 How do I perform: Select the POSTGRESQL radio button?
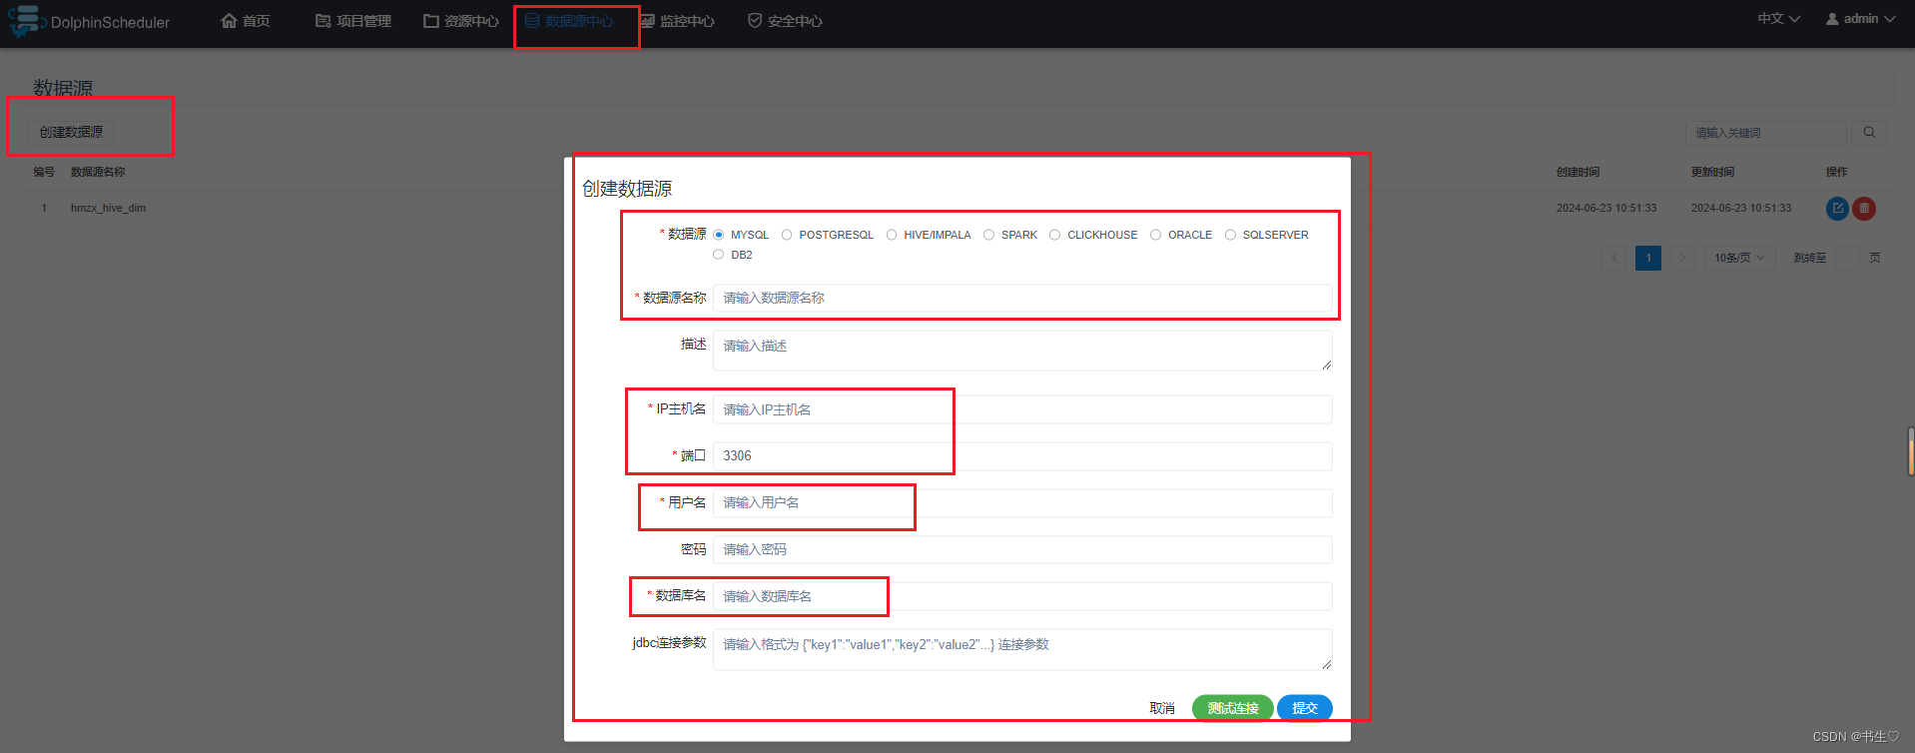[787, 235]
